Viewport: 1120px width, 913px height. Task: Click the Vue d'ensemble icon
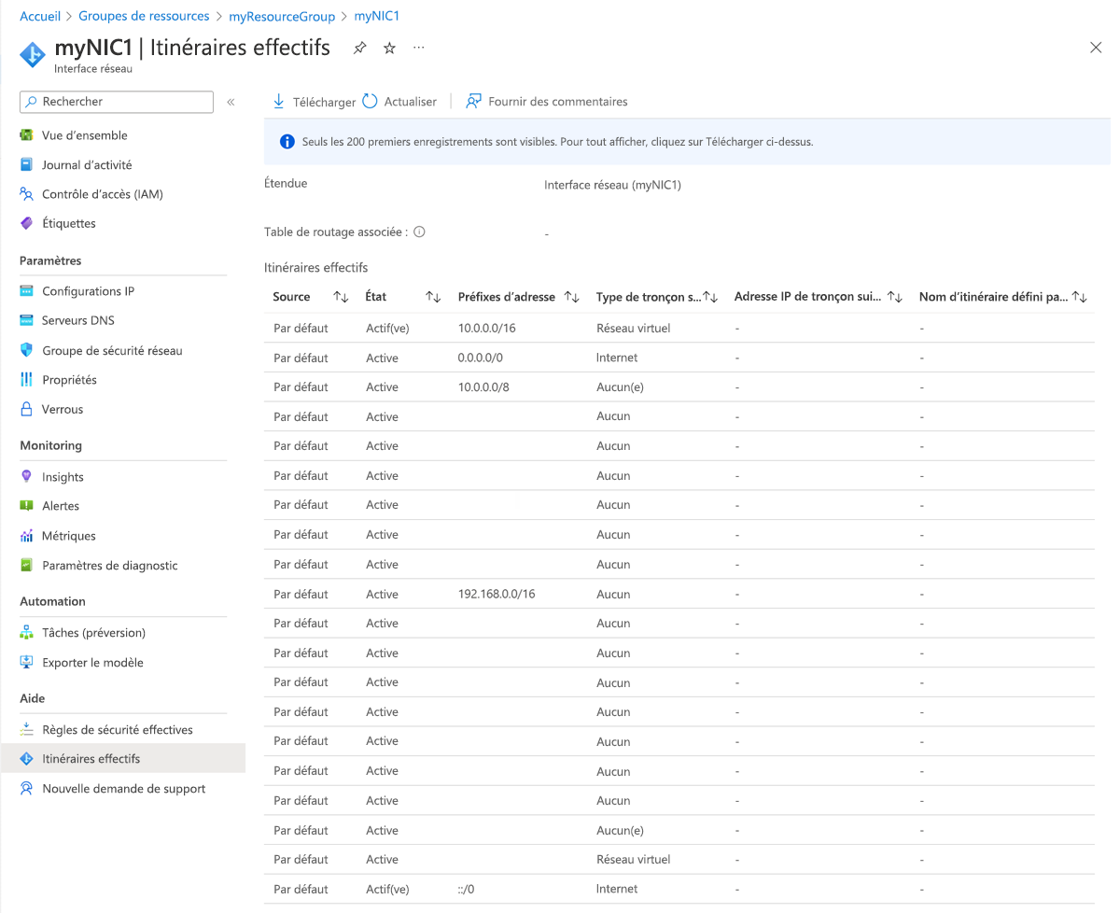click(26, 135)
